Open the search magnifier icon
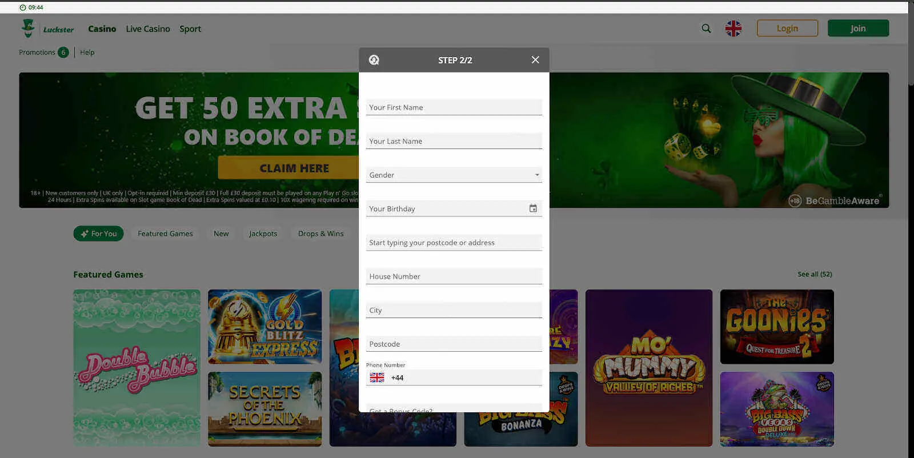 click(707, 29)
